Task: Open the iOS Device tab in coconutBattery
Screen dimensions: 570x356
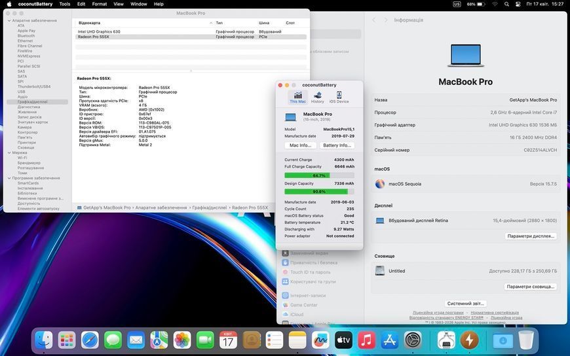Action: click(x=339, y=98)
